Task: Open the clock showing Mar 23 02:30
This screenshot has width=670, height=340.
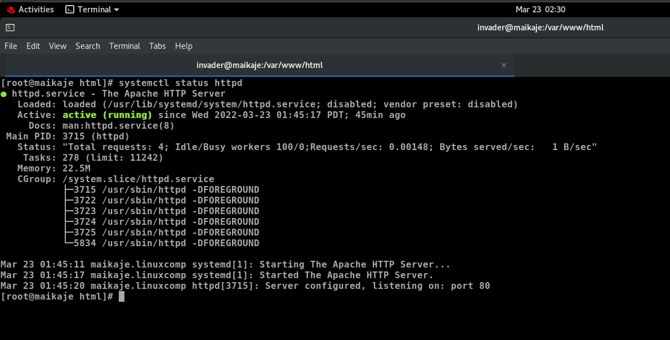Action: (540, 10)
